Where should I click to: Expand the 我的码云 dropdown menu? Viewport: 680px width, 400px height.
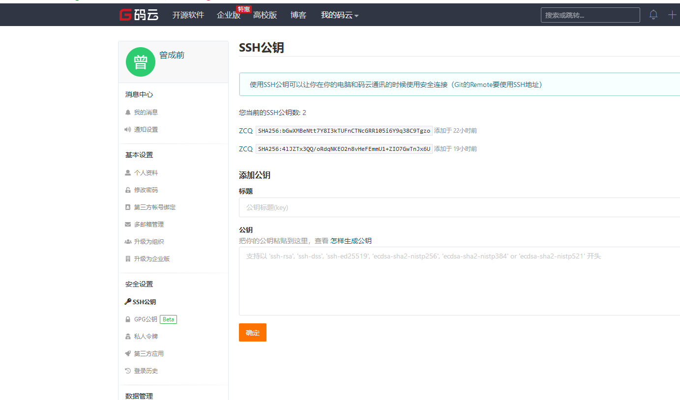tap(340, 15)
